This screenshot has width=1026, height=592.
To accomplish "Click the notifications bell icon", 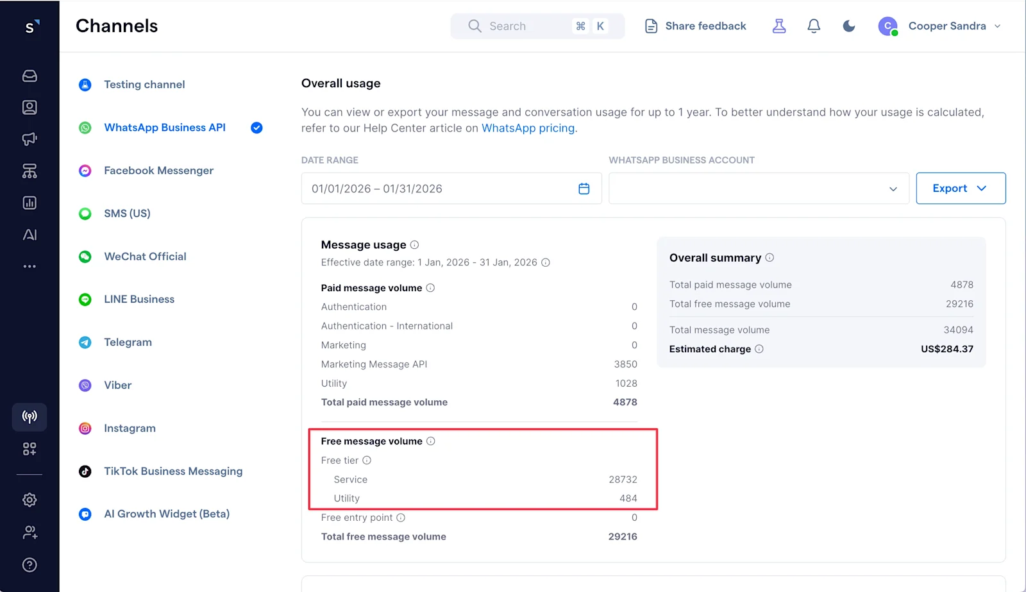I will pos(814,26).
